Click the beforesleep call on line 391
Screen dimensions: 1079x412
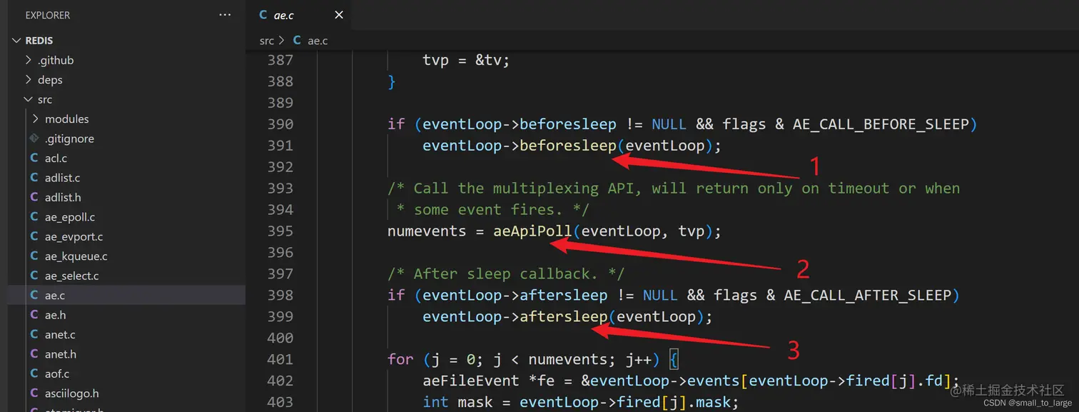[568, 146]
